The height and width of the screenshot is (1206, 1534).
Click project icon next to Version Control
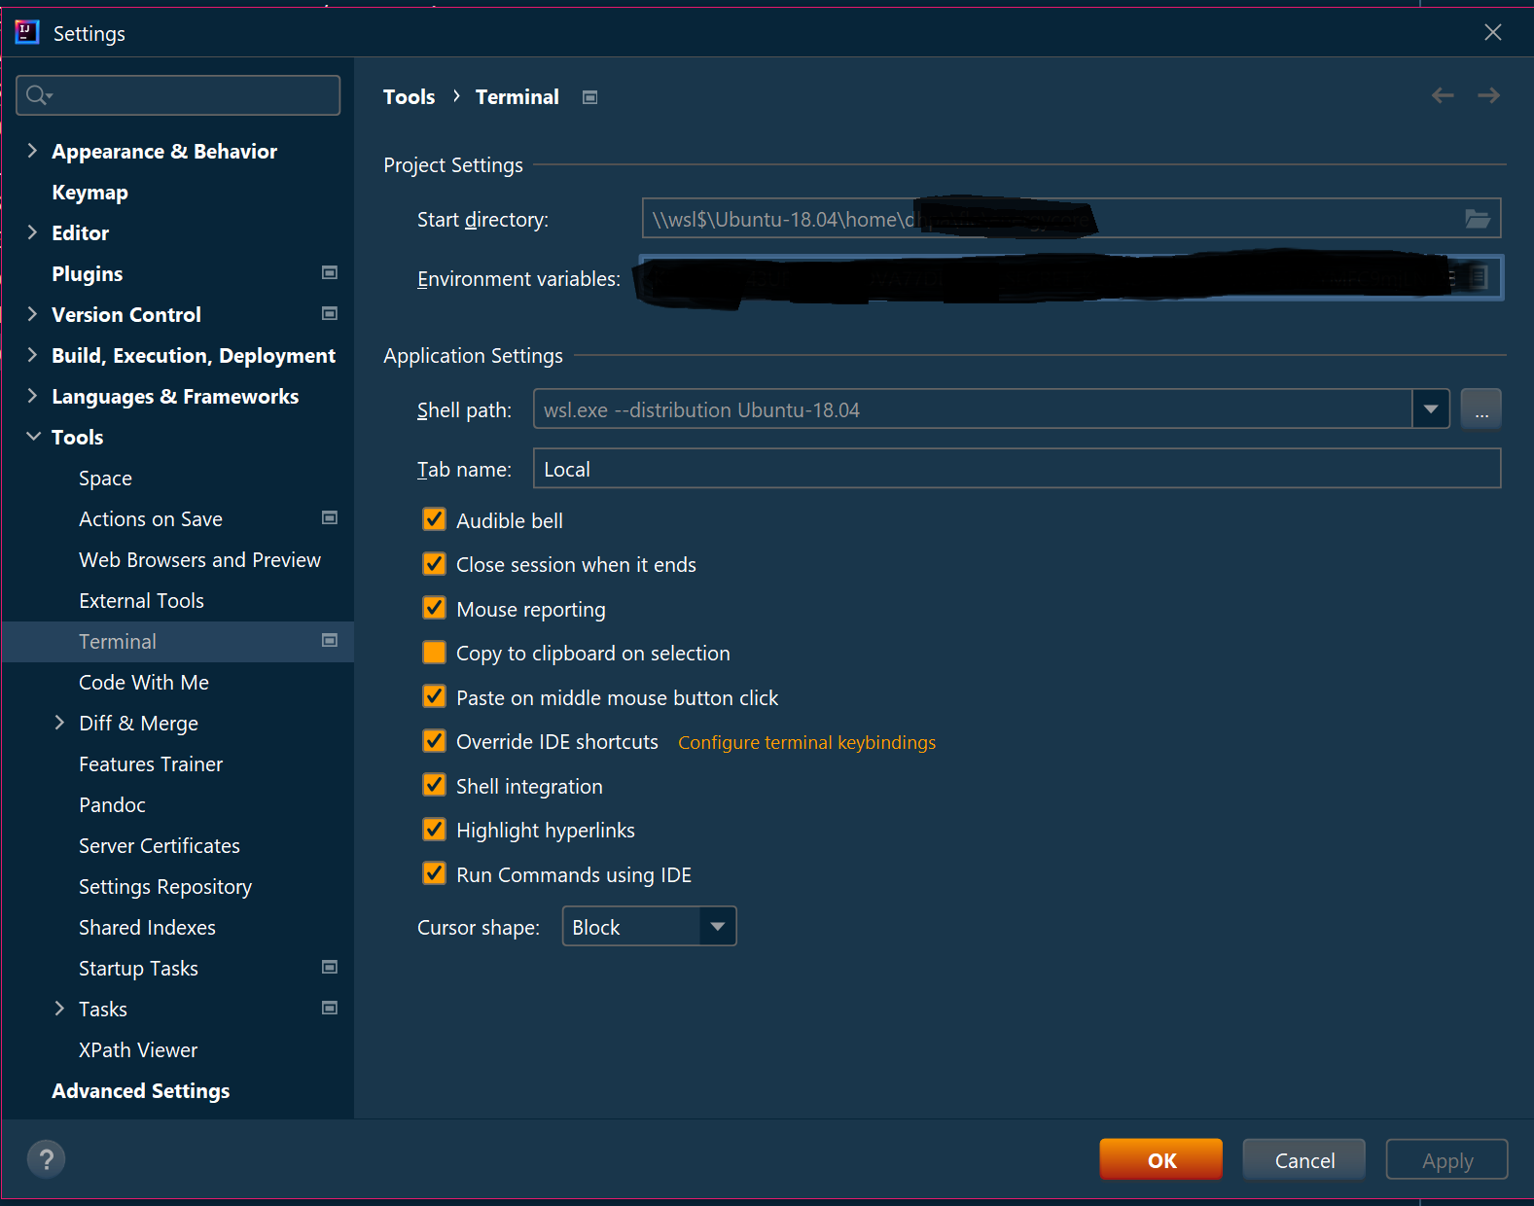point(330,314)
